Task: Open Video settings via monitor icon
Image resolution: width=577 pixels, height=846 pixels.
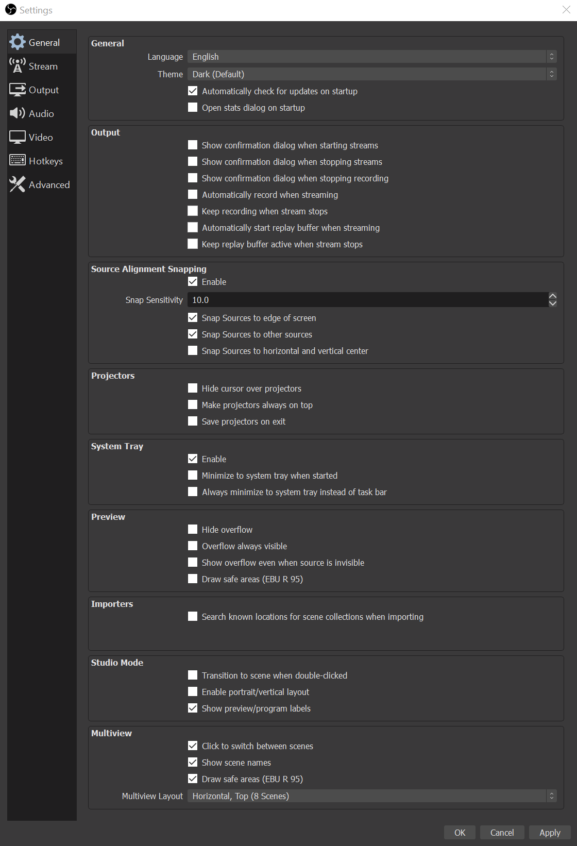Action: pos(18,137)
